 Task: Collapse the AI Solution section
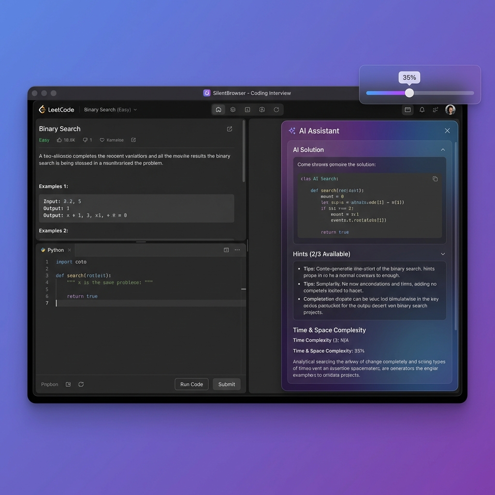pos(443,150)
